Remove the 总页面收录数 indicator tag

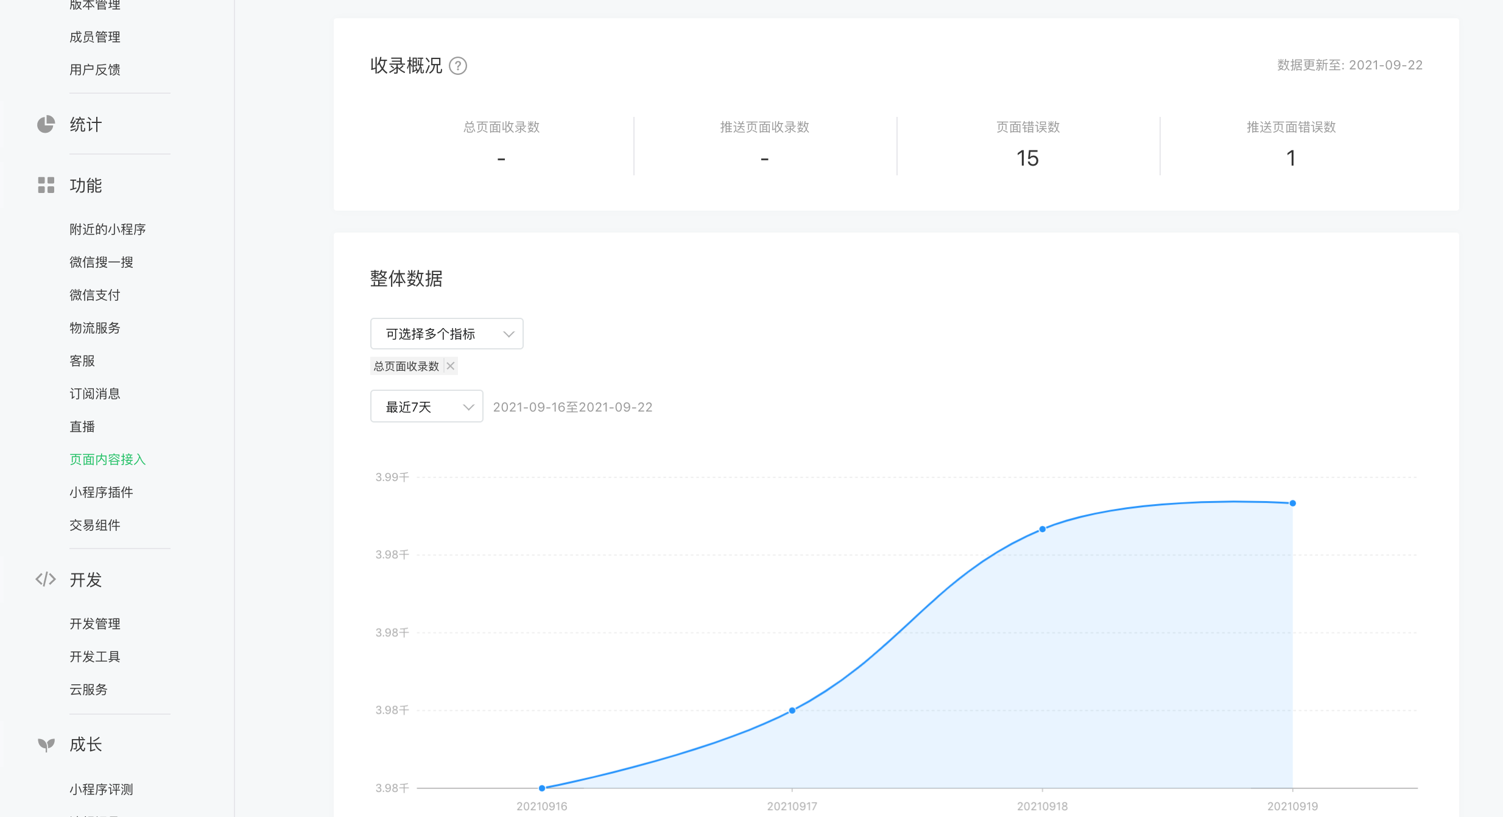click(451, 366)
